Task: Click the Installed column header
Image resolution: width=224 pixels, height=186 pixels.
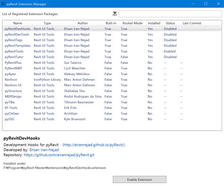Action: (x=154, y=23)
